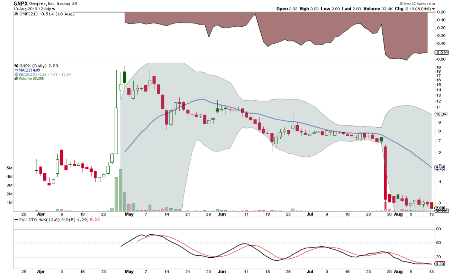Click the GNPX (Daily) candlestick legend icon
Image resolution: width=452 pixels, height=275 pixels.
16,65
